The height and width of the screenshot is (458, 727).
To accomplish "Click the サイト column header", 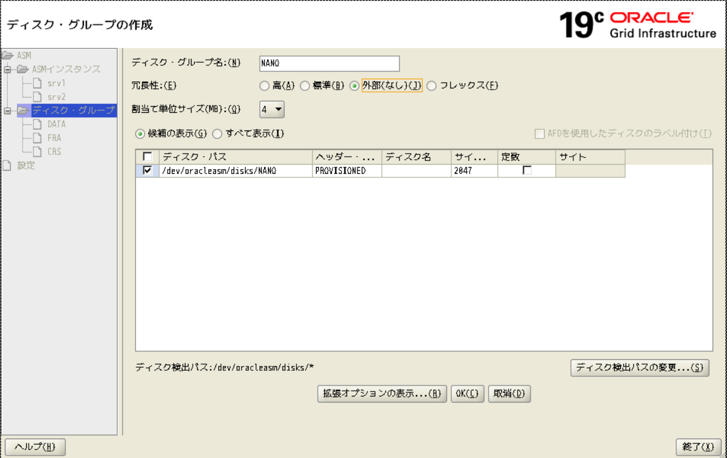I will coord(590,157).
